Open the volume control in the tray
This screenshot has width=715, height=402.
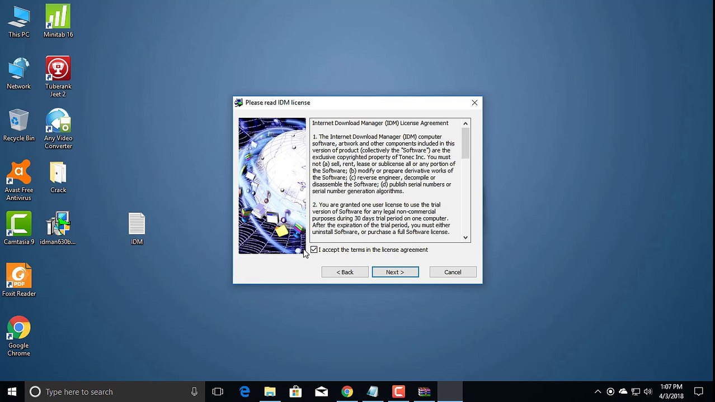pos(648,391)
